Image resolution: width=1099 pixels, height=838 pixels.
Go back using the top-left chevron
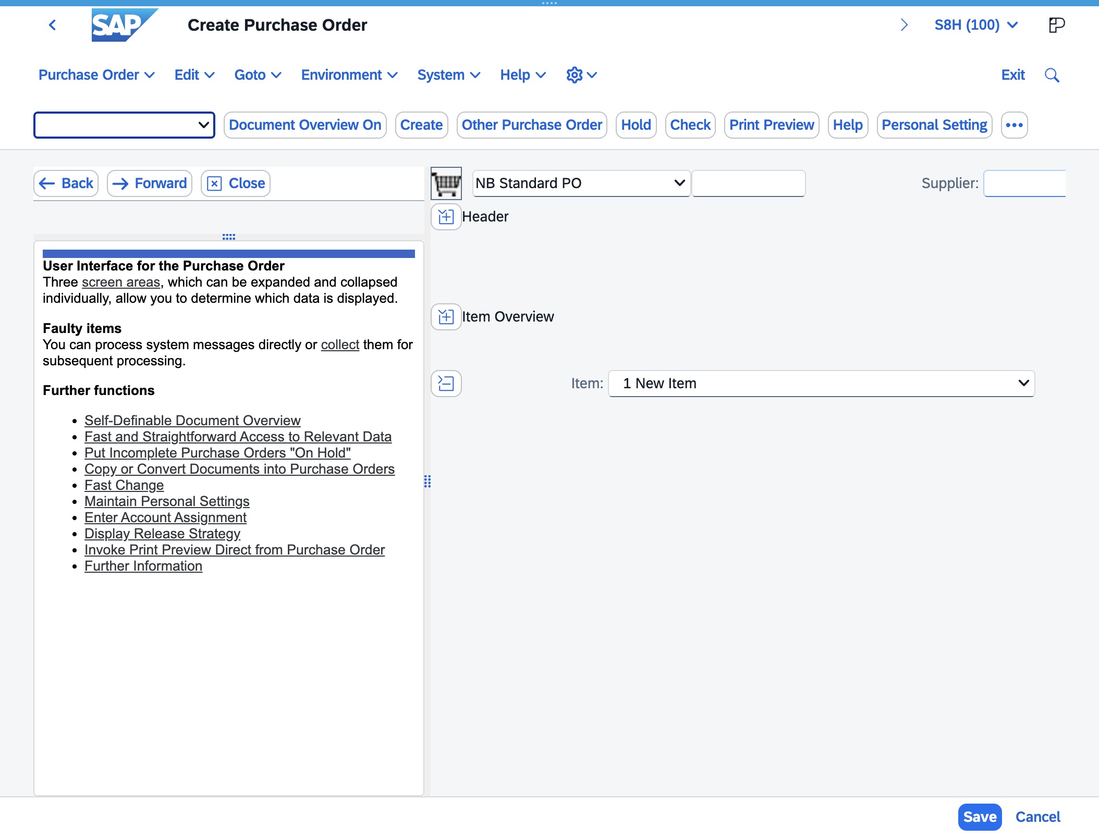[x=52, y=25]
